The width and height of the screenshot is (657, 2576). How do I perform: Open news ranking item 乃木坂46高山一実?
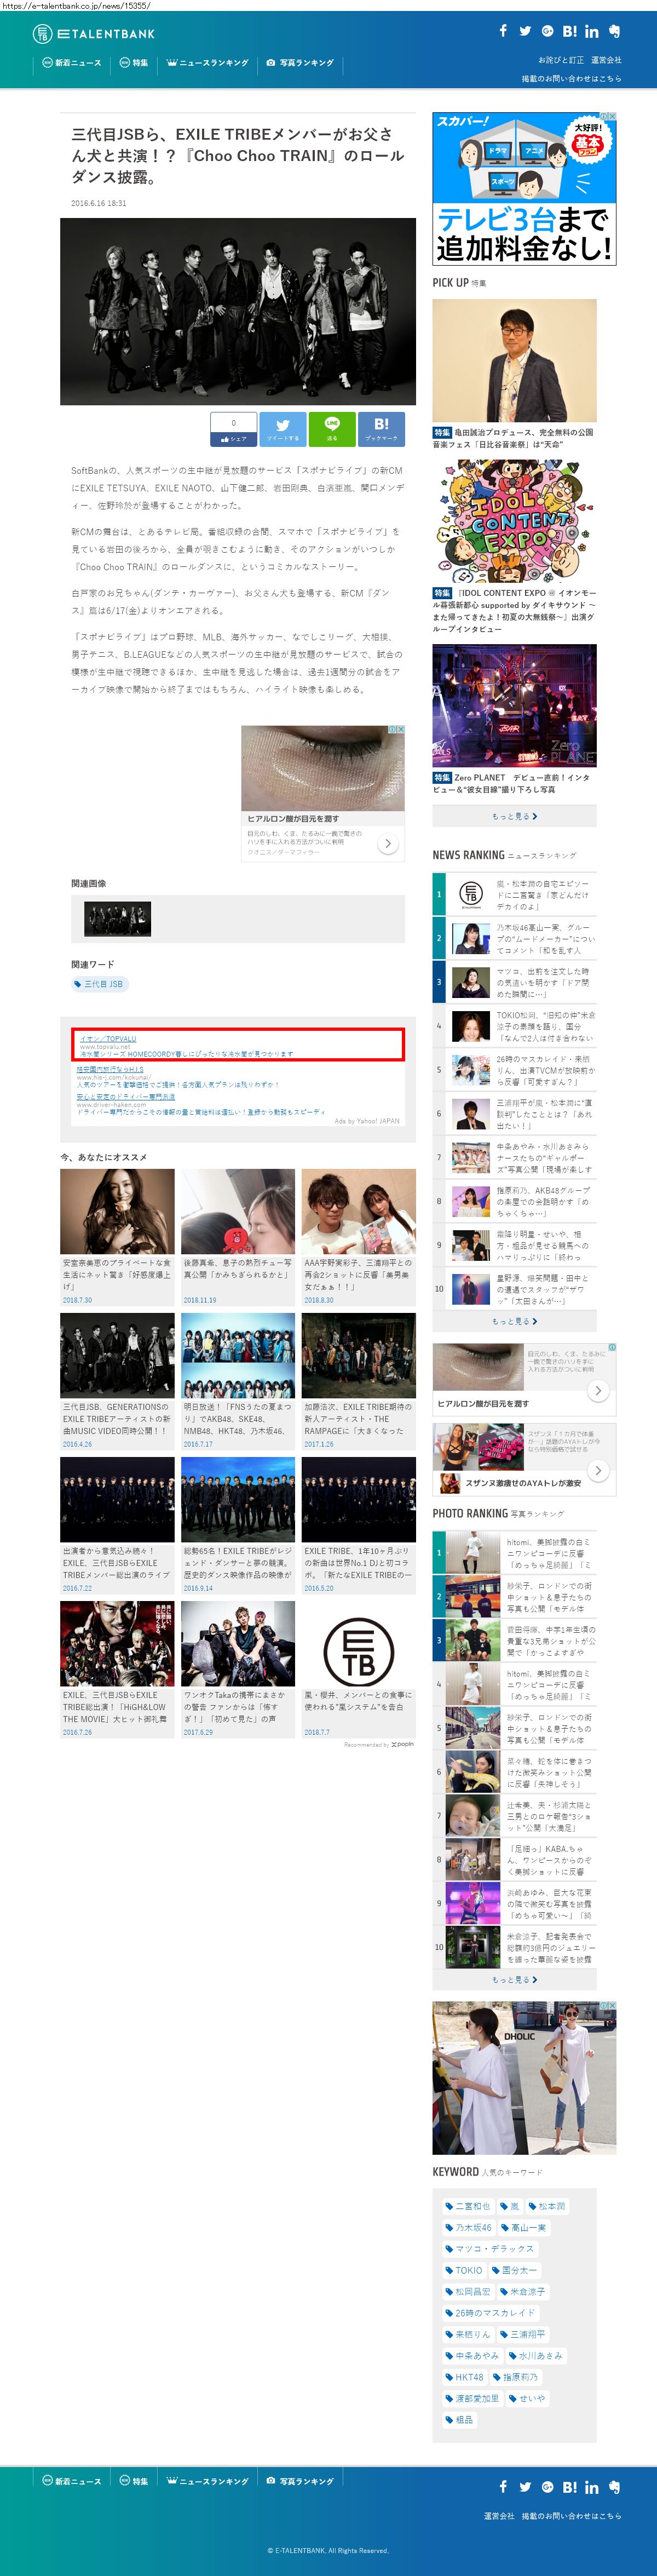(514, 938)
